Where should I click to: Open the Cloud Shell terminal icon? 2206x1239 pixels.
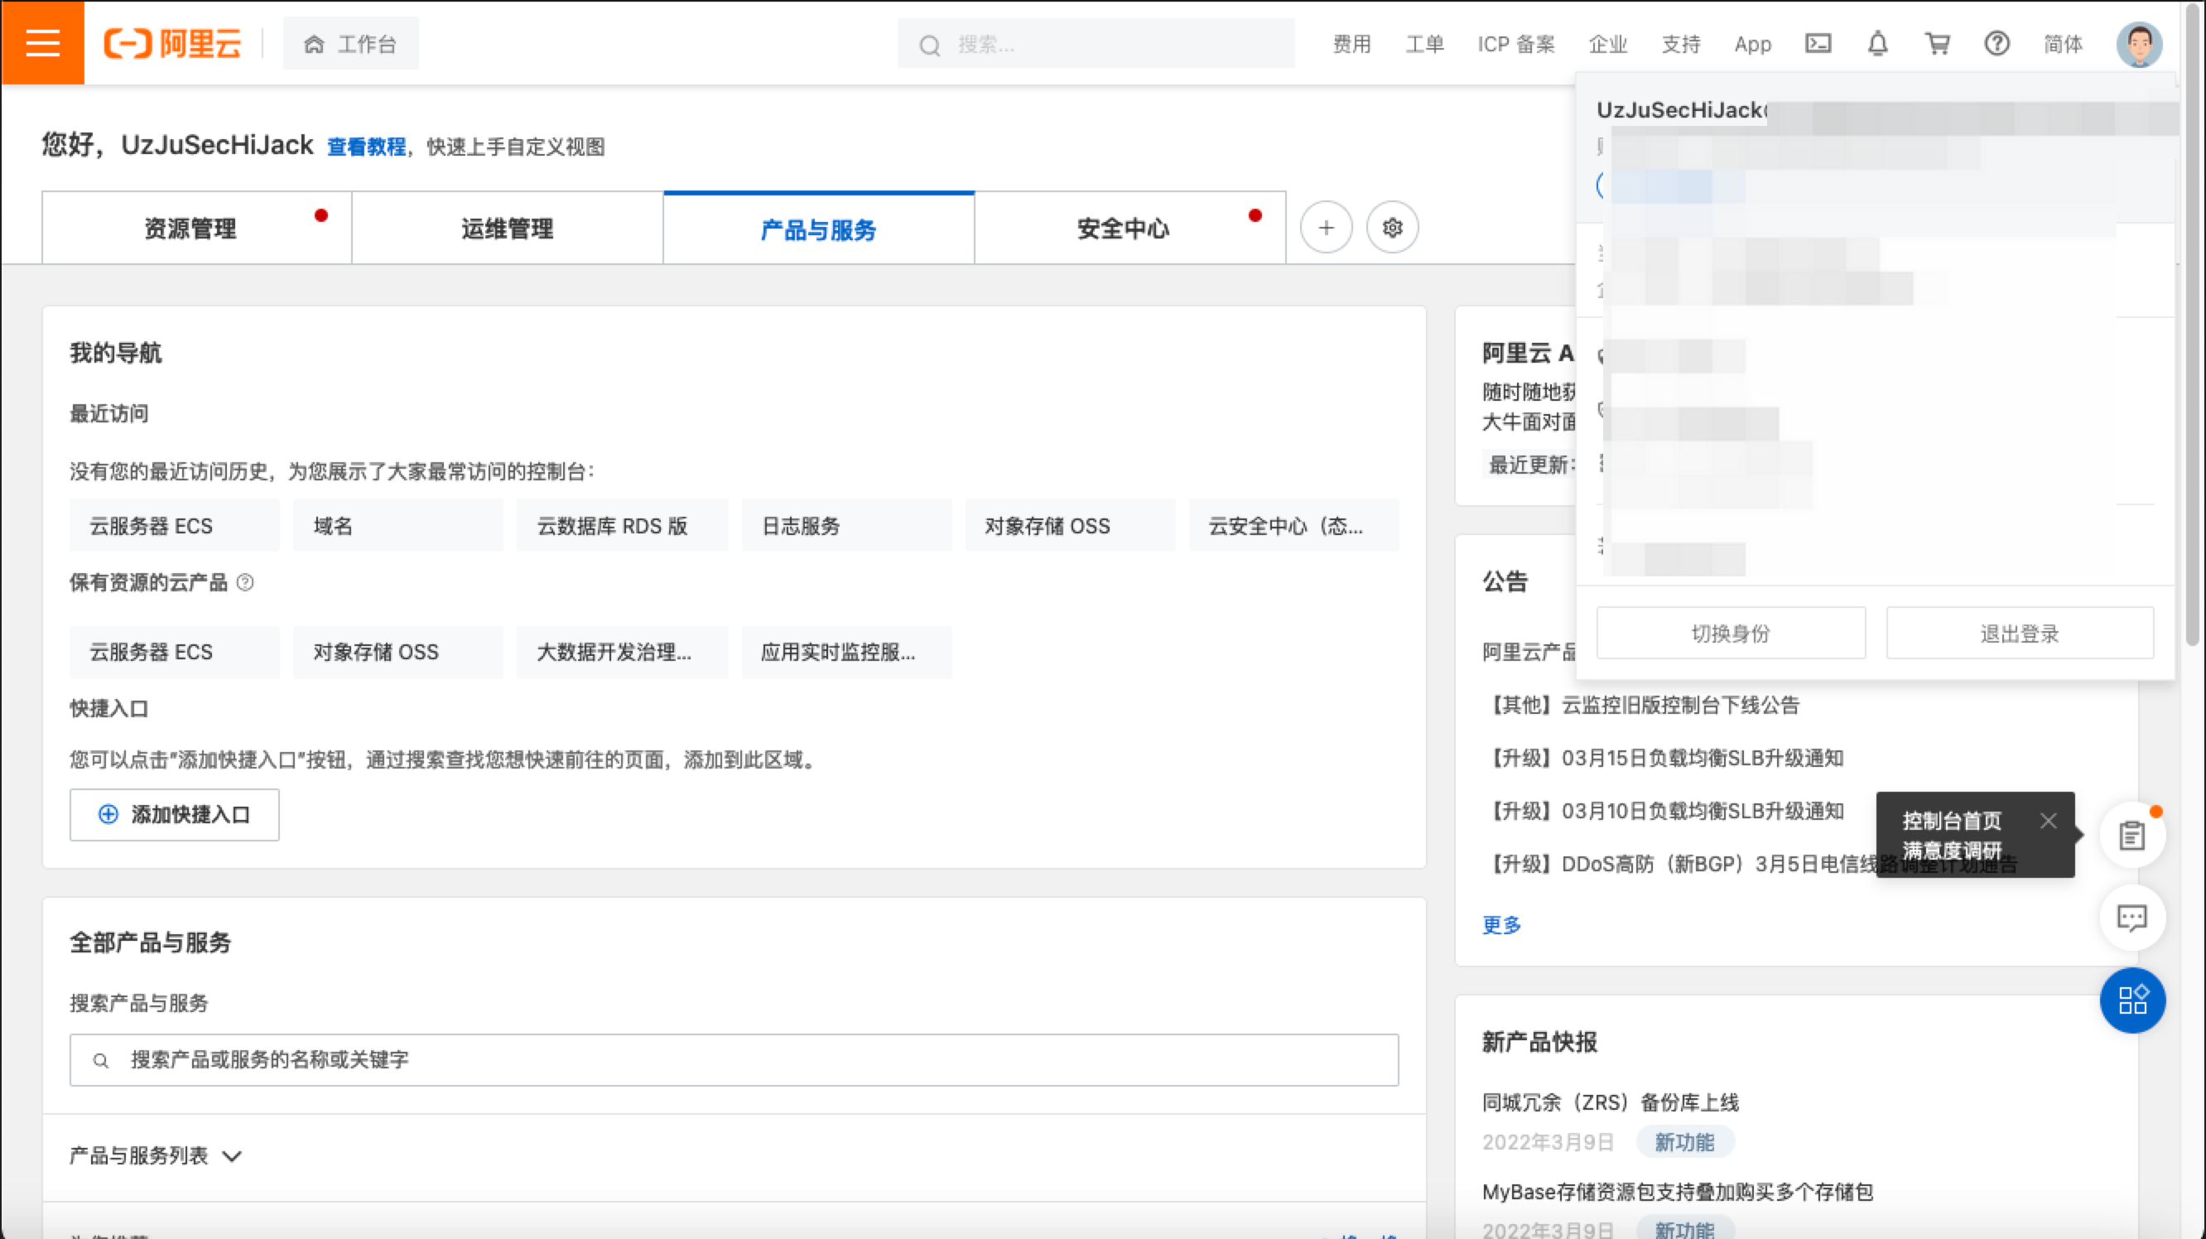click(1817, 44)
